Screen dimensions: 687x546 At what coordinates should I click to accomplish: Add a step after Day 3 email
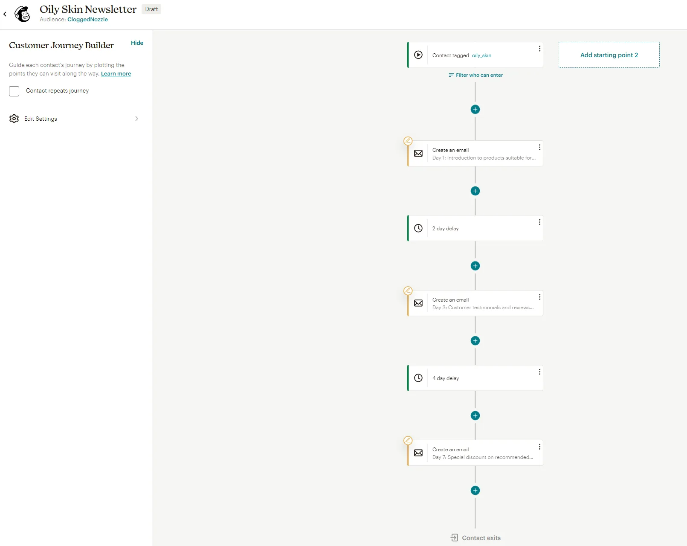[x=475, y=341]
